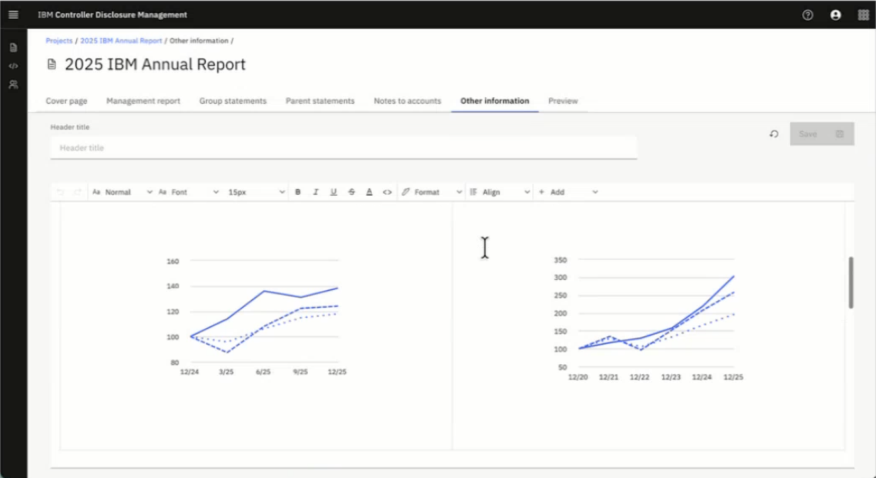Apply strikethrough formatting
The height and width of the screenshot is (478, 876).
point(352,192)
